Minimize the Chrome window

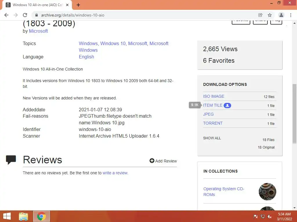[x=271, y=3]
